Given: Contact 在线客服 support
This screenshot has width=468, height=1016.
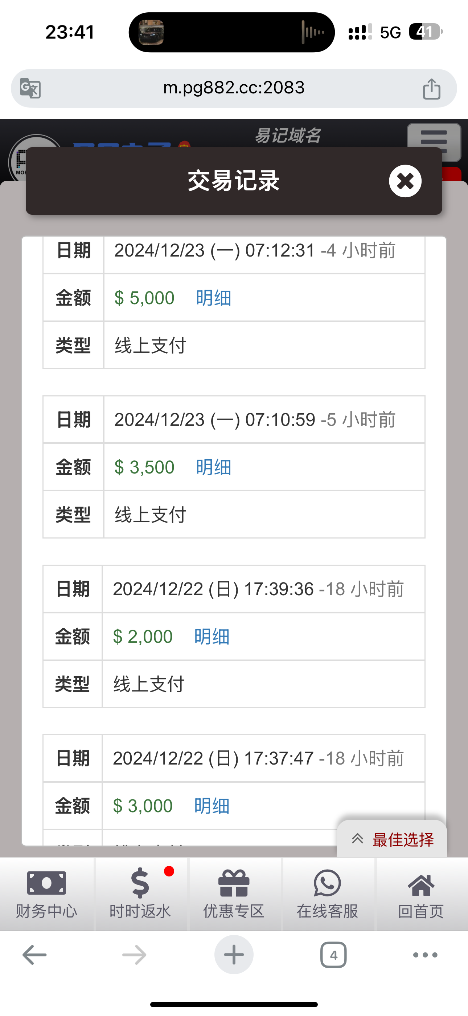Looking at the screenshot, I should (x=327, y=894).
